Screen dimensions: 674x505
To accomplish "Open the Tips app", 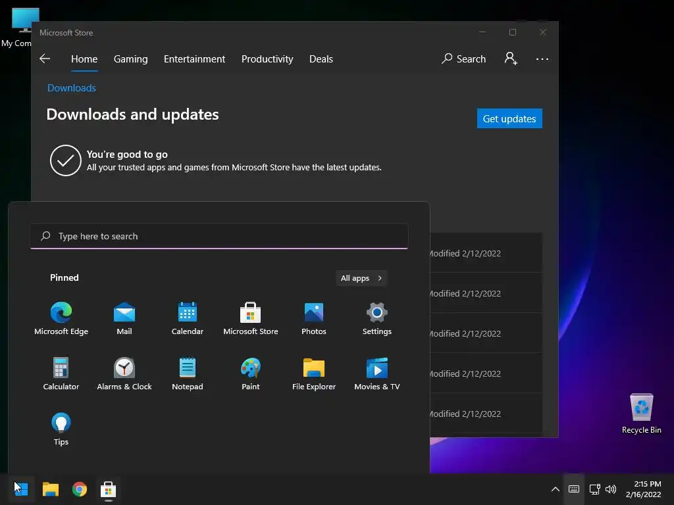I will point(61,429).
